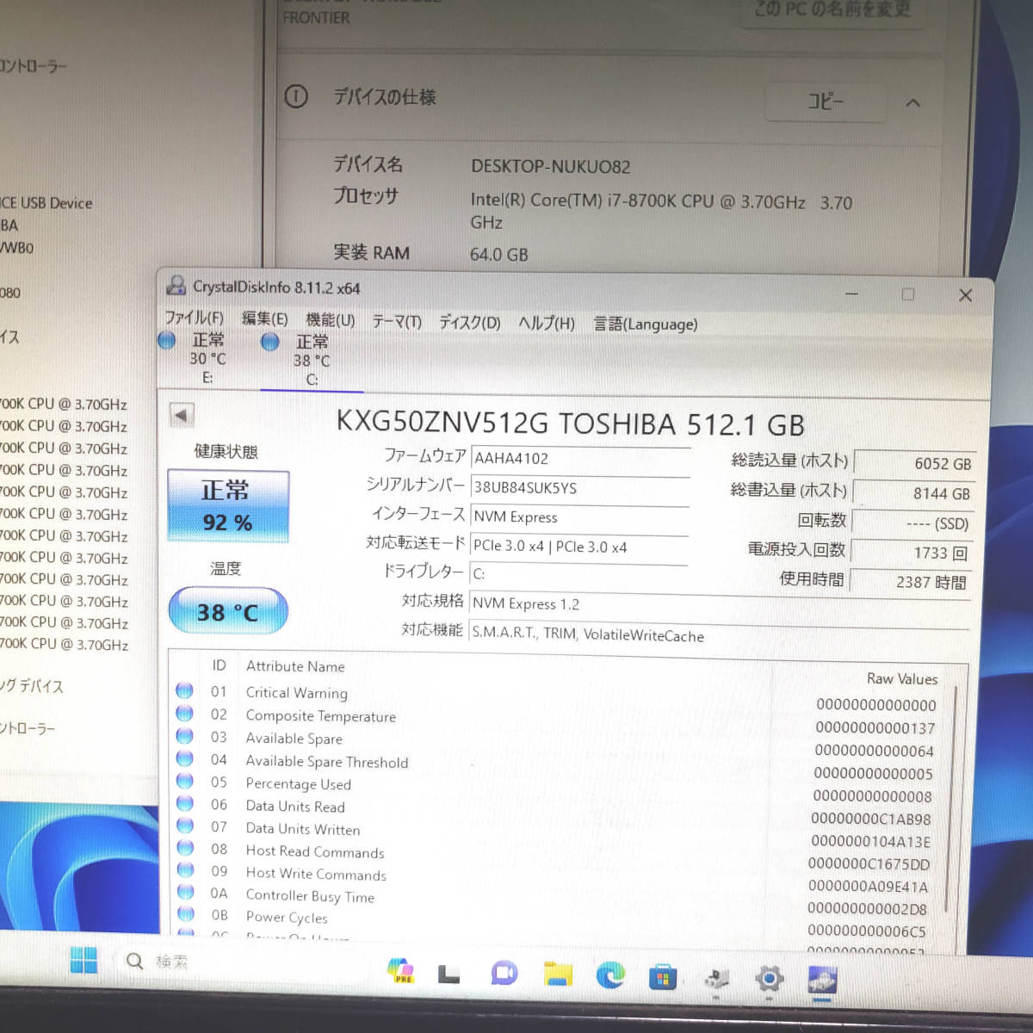This screenshot has height=1033, width=1033.
Task: Click the Available Spare Threshold status orb
Action: click(x=184, y=758)
